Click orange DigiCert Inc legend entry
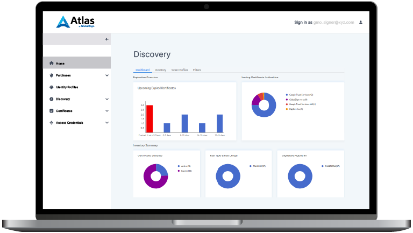Screen dimensions: 413x233 (x=295, y=109)
